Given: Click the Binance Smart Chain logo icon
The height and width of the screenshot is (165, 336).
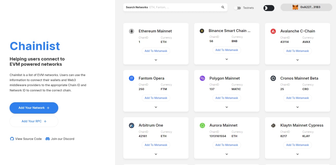Looking at the screenshot, I should (202, 31).
